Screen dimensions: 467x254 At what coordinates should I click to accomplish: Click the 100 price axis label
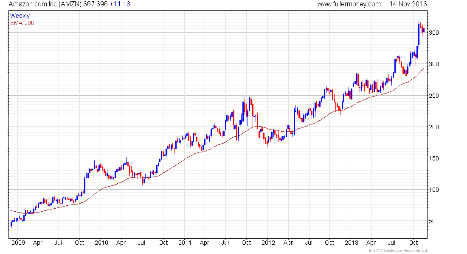pyautogui.click(x=433, y=190)
